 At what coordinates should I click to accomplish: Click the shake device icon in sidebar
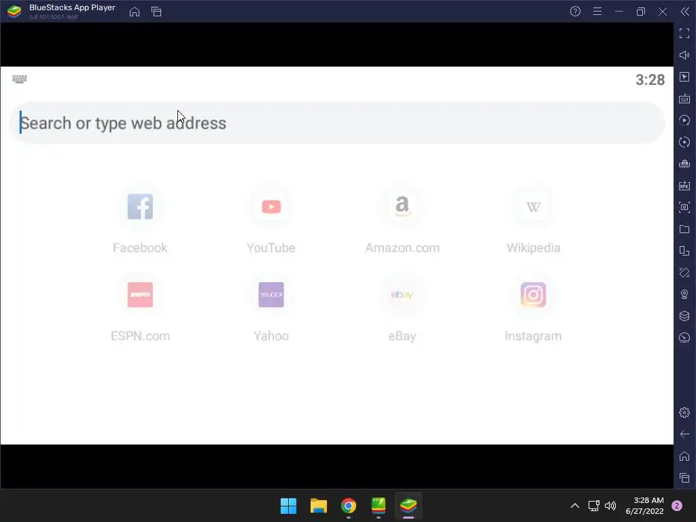684,273
